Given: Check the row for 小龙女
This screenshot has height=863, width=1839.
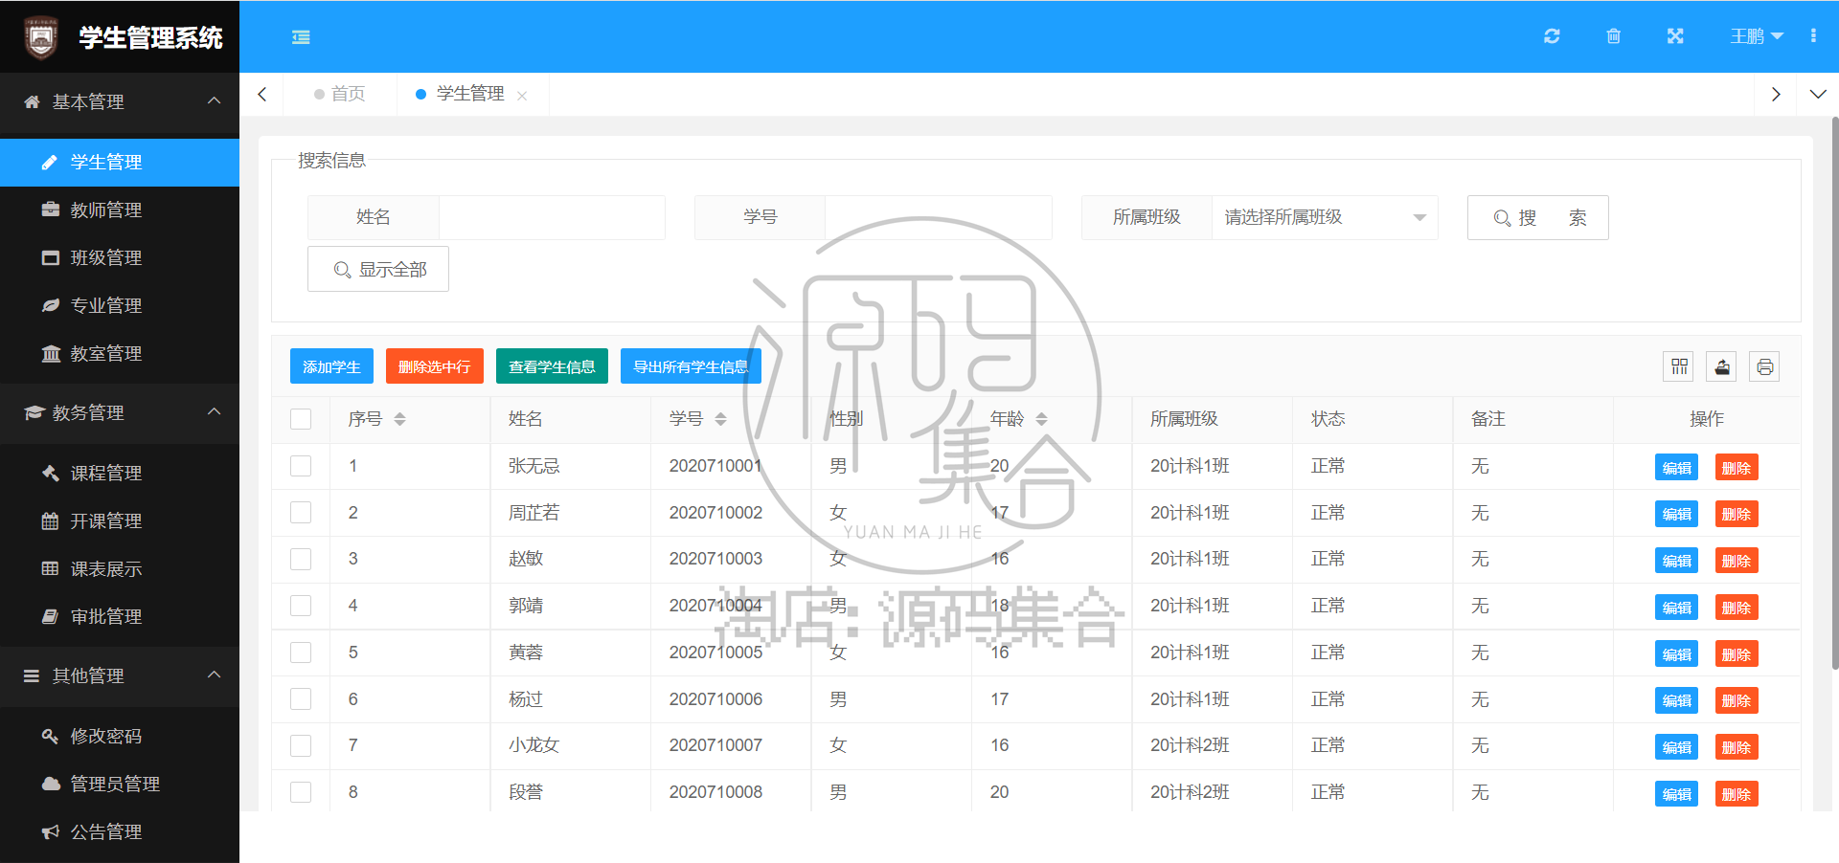Looking at the screenshot, I should pyautogui.click(x=301, y=745).
